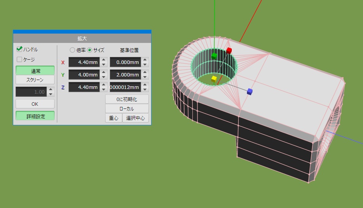Grab the blue Z-axis scale handle

point(250,92)
